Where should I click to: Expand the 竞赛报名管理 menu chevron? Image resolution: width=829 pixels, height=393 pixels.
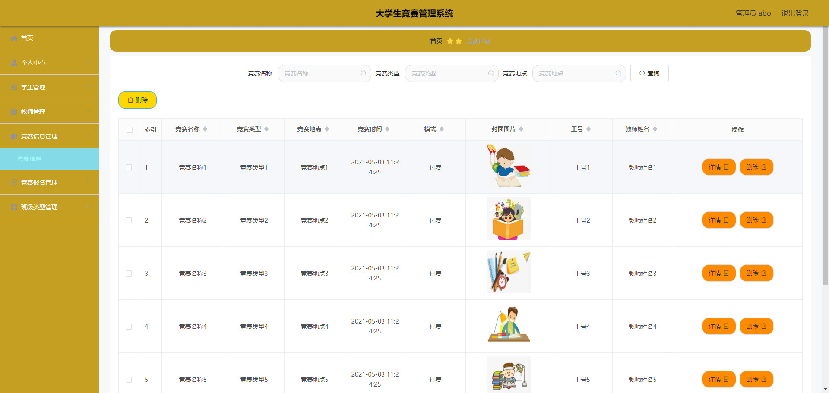[89, 182]
